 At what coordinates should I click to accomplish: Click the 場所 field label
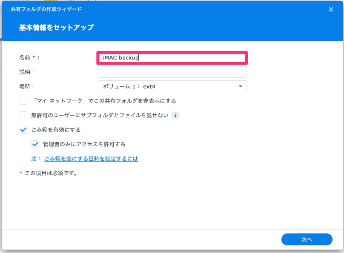(25, 86)
